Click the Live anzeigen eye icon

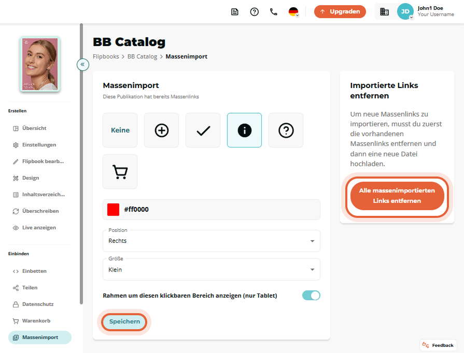tap(16, 228)
